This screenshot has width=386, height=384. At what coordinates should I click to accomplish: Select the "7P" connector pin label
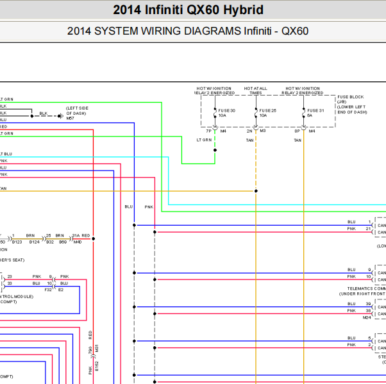point(208,131)
